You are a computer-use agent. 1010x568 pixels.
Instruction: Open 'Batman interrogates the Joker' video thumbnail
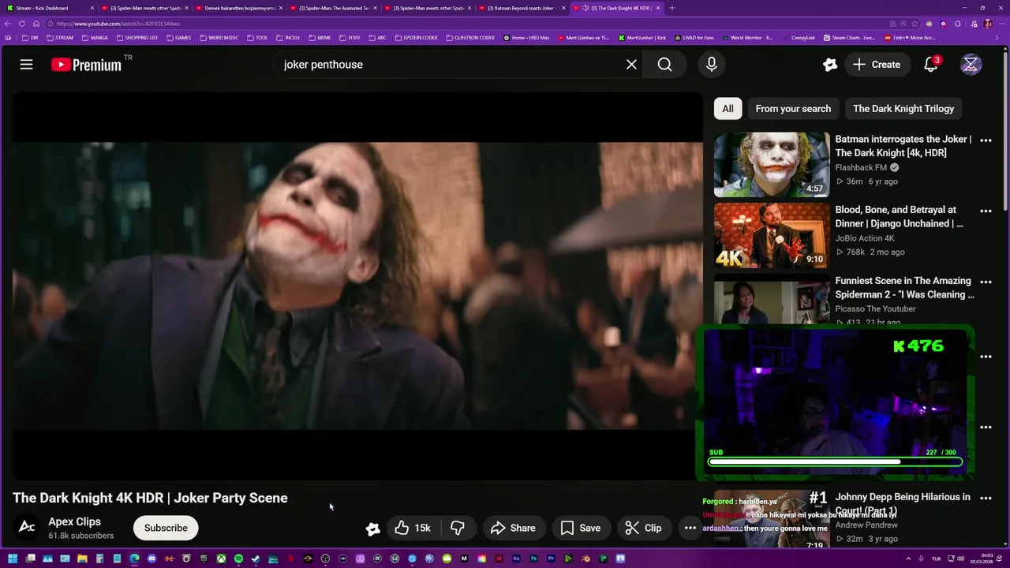pos(772,164)
